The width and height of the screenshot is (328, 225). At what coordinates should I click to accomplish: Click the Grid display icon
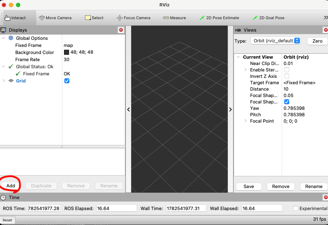point(11,81)
